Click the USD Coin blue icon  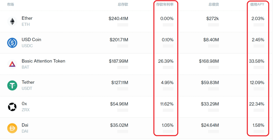point(12,43)
